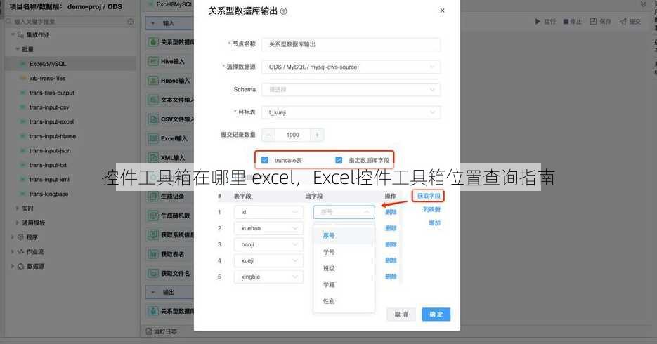Click the 关系型数据库 input component icon
657x344 pixels.
point(152,42)
